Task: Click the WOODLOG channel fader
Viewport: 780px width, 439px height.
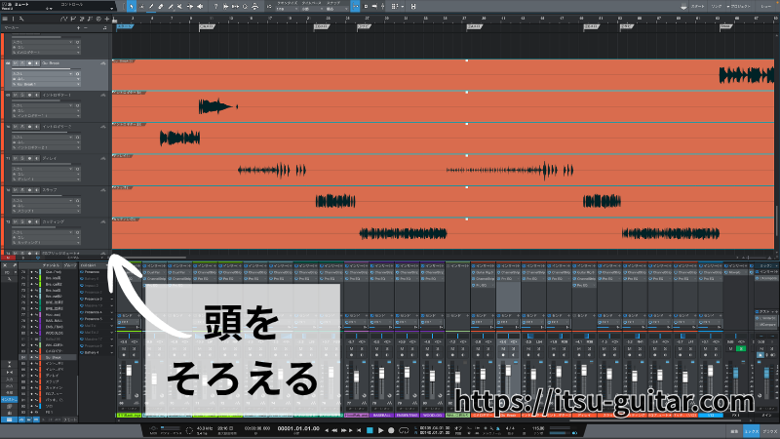Action: (432, 375)
